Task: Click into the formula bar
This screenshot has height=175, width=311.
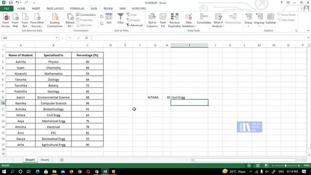Action: click(x=198, y=38)
